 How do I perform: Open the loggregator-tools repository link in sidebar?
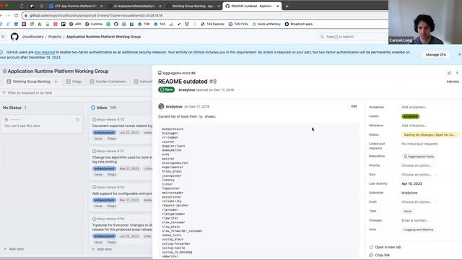pyautogui.click(x=419, y=156)
